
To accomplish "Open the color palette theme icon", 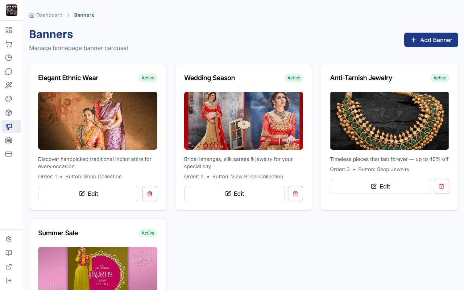I will pos(9,99).
